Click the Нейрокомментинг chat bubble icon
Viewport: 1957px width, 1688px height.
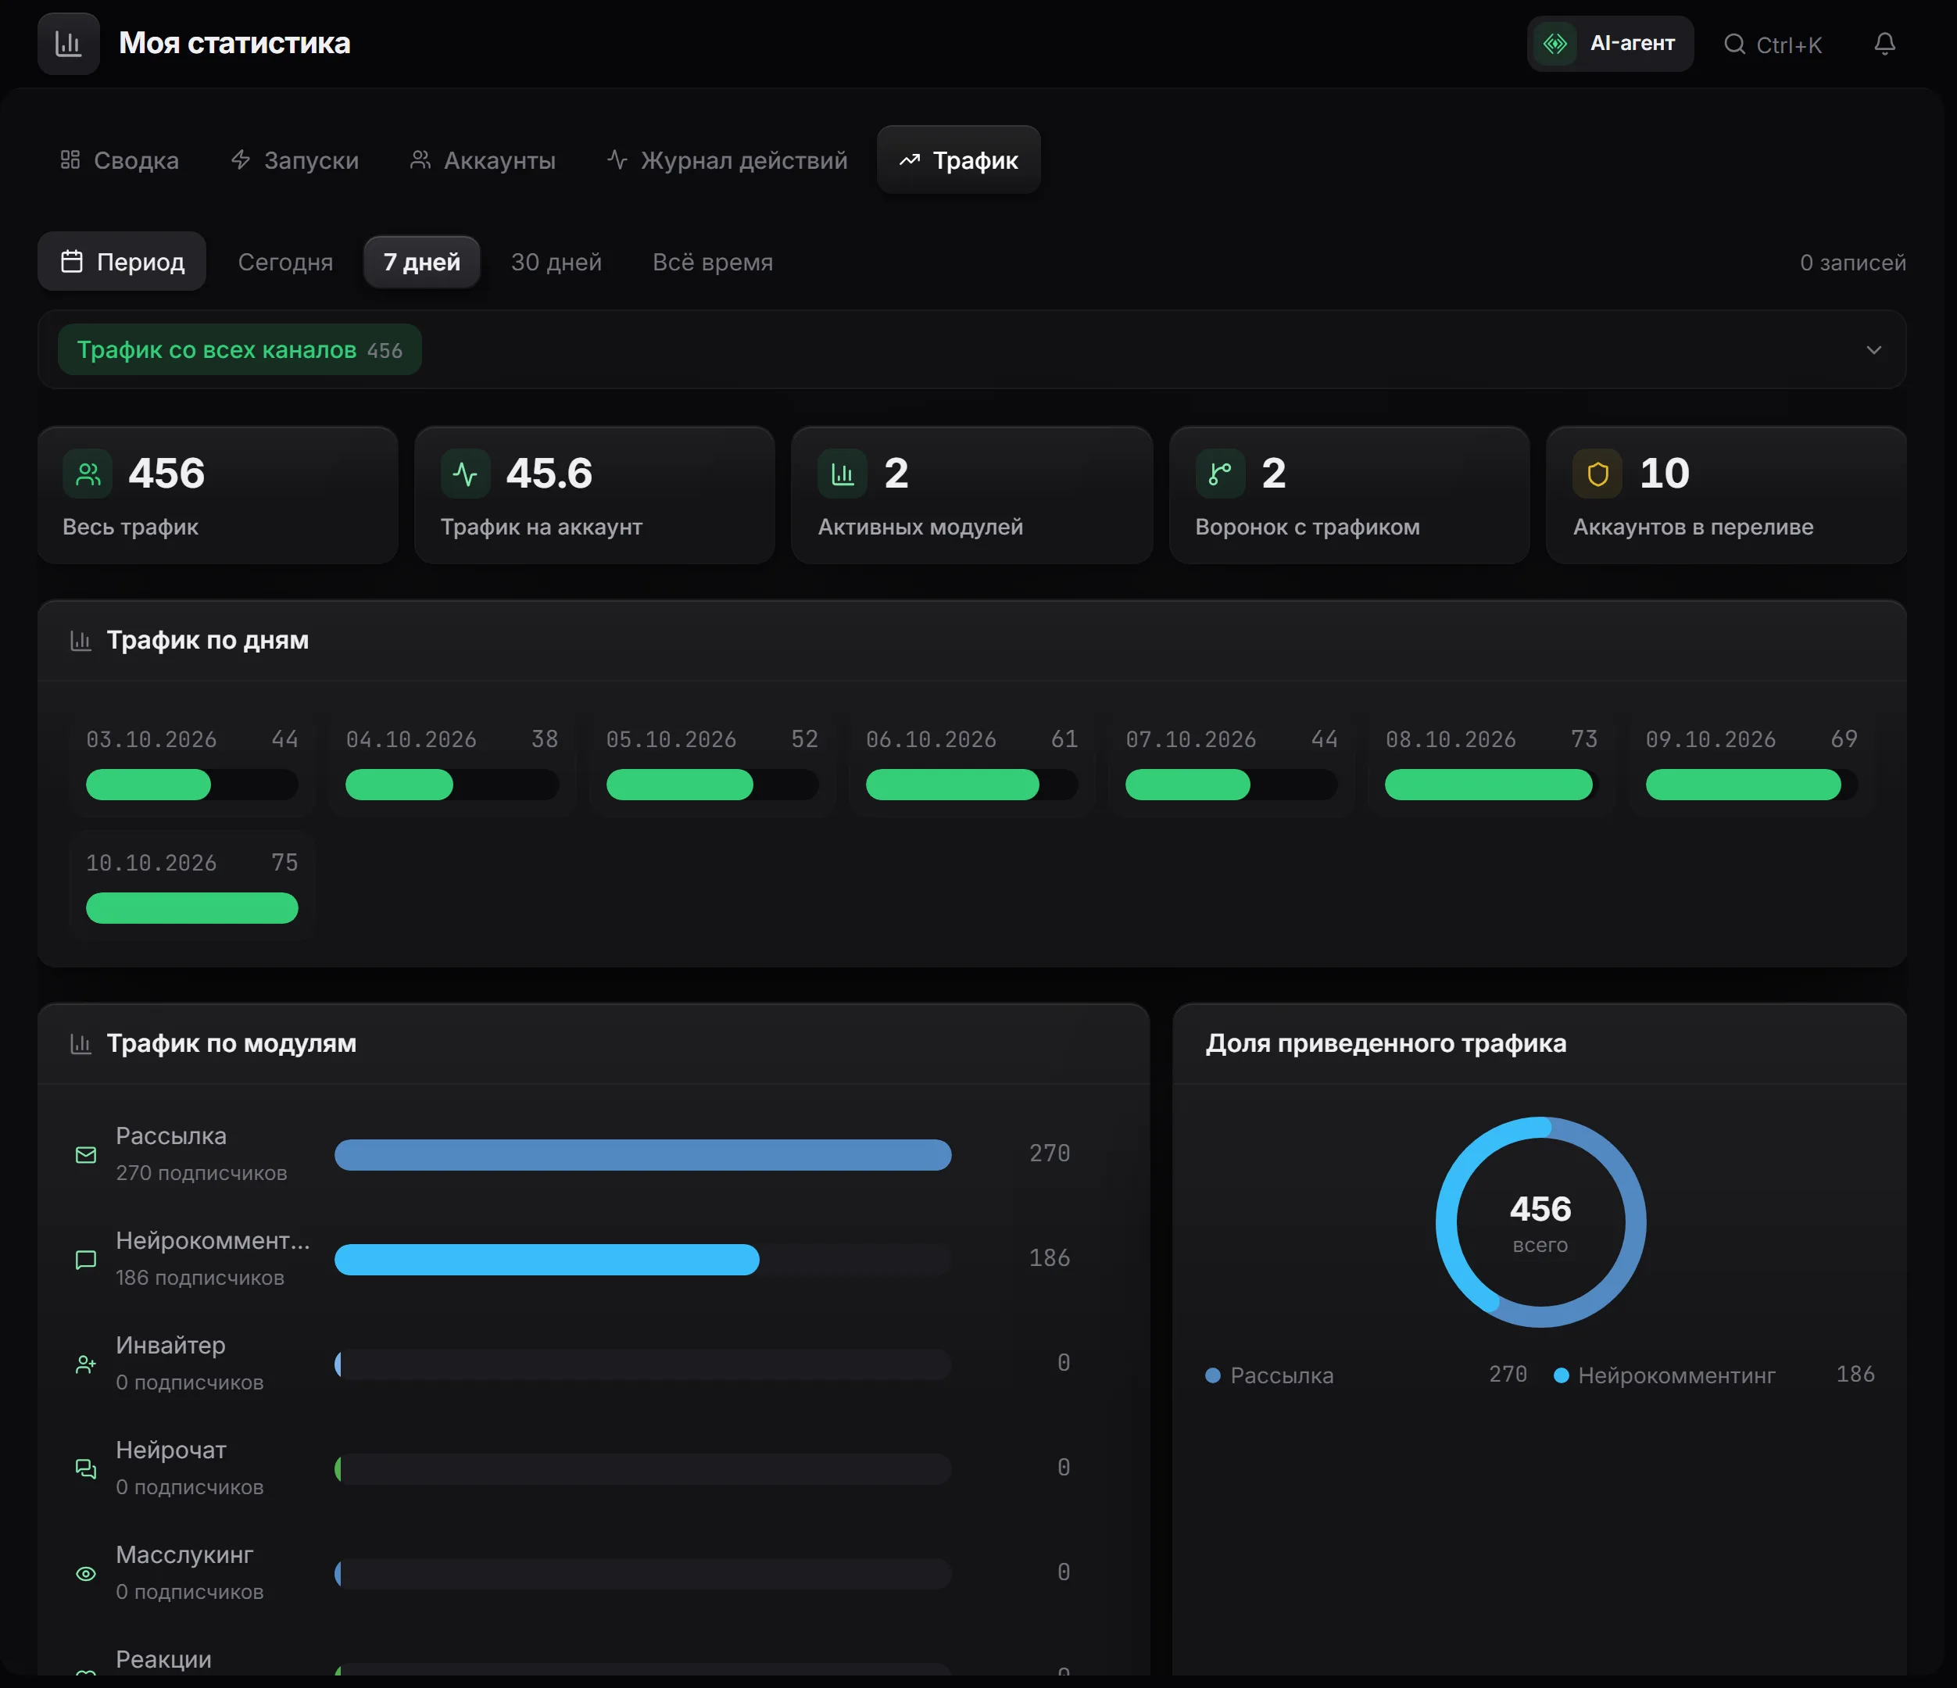[86, 1260]
